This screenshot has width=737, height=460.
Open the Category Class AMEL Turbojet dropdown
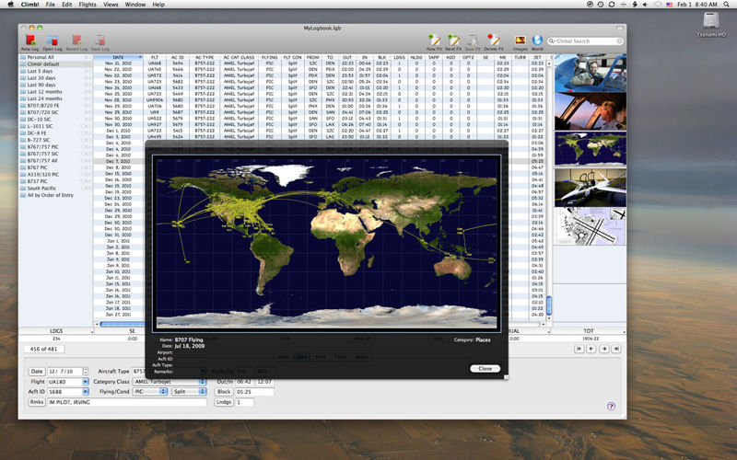pos(170,381)
